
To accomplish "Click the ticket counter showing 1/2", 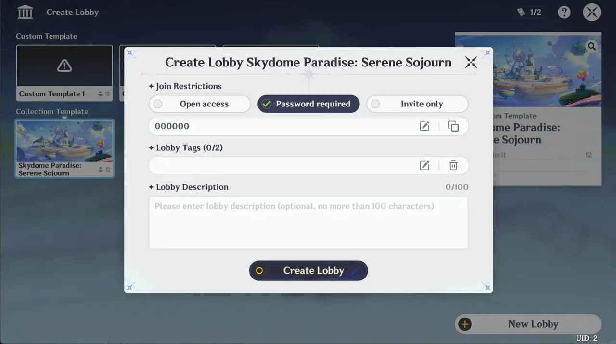I will [x=529, y=12].
